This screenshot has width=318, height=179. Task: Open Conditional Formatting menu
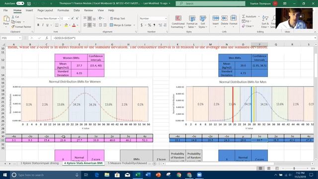pyautogui.click(x=178, y=22)
